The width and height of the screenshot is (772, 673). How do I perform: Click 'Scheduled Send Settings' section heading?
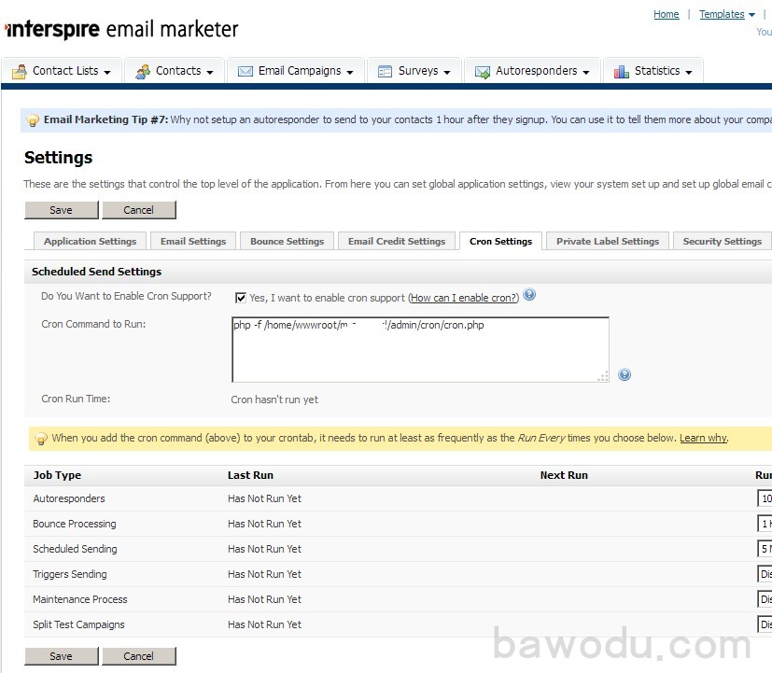[96, 272]
